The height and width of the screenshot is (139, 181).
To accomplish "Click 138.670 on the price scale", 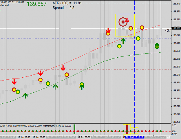I will [176, 106].
